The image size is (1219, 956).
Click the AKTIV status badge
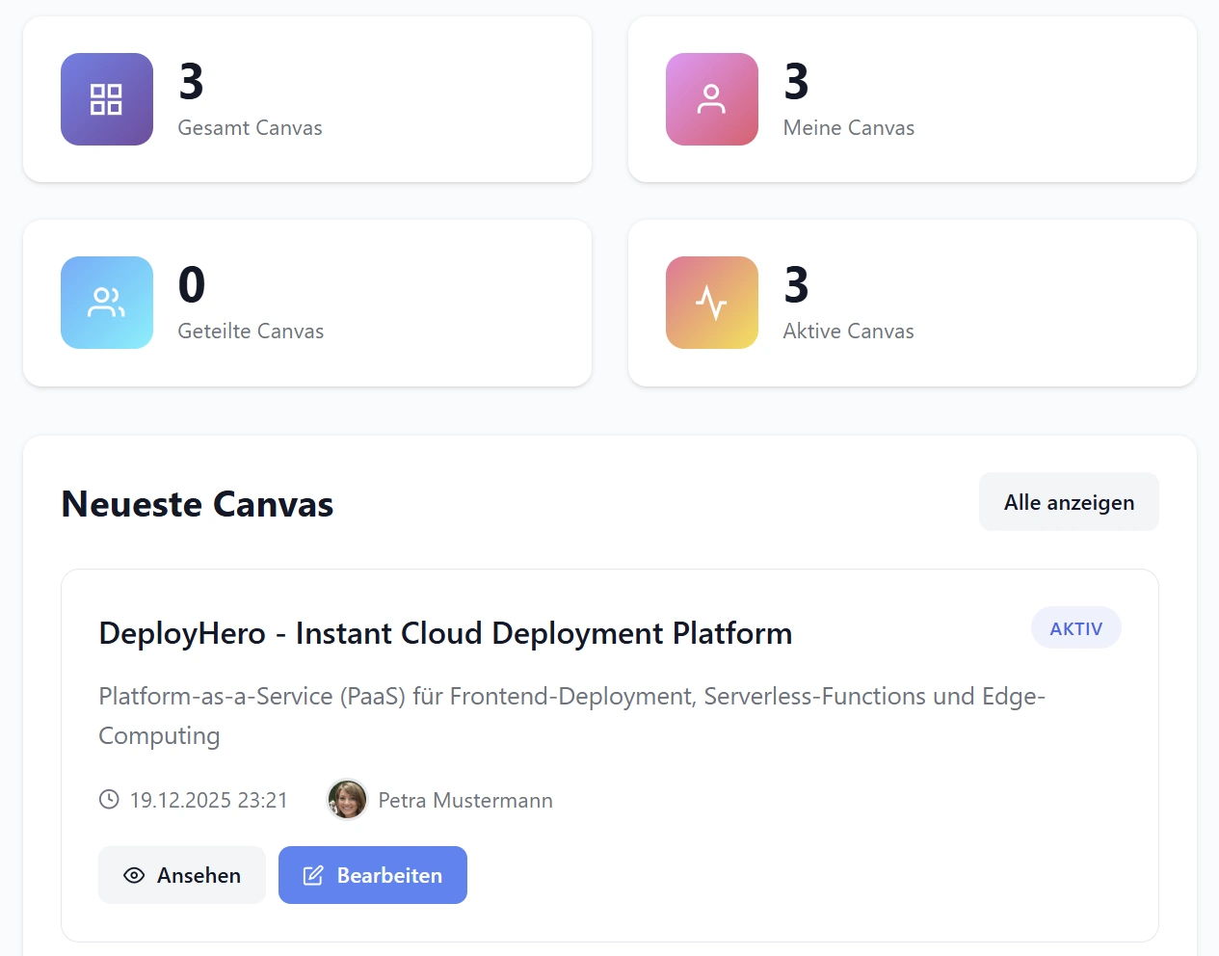1075,627
